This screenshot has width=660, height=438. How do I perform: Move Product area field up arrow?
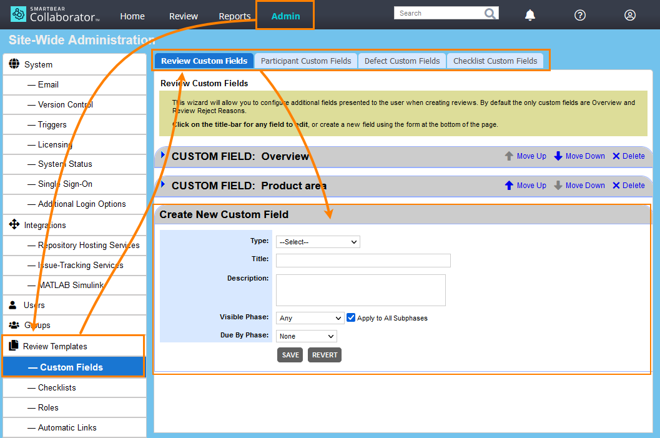coord(509,186)
